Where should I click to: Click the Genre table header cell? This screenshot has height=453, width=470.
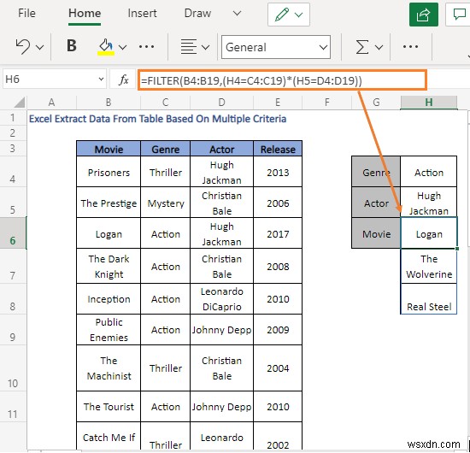point(165,149)
